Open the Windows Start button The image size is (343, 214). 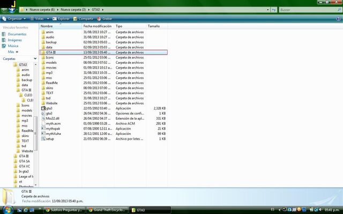[8, 210]
